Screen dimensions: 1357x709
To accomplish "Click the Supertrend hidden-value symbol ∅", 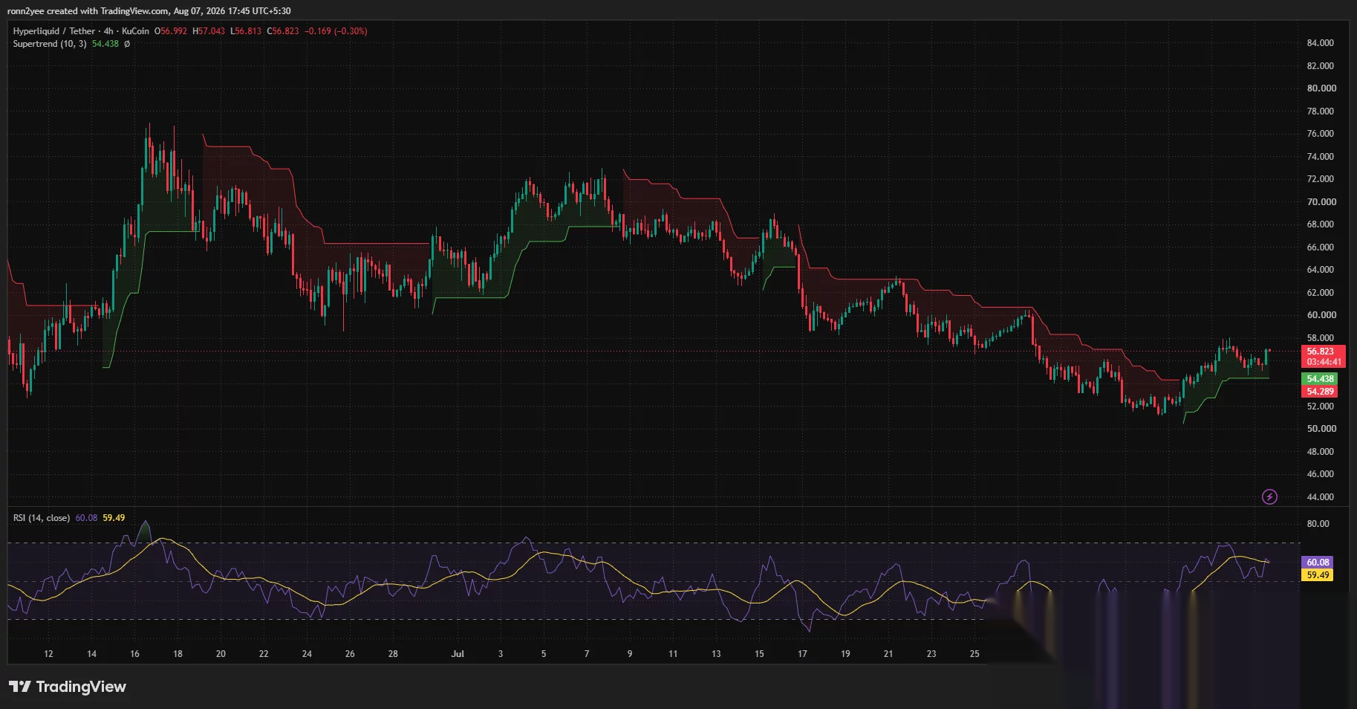I will coord(127,44).
